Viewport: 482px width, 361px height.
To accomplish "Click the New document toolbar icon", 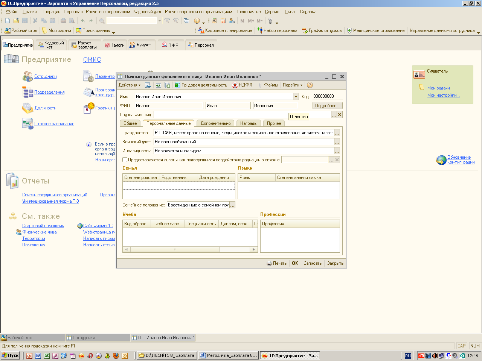I will [7, 21].
